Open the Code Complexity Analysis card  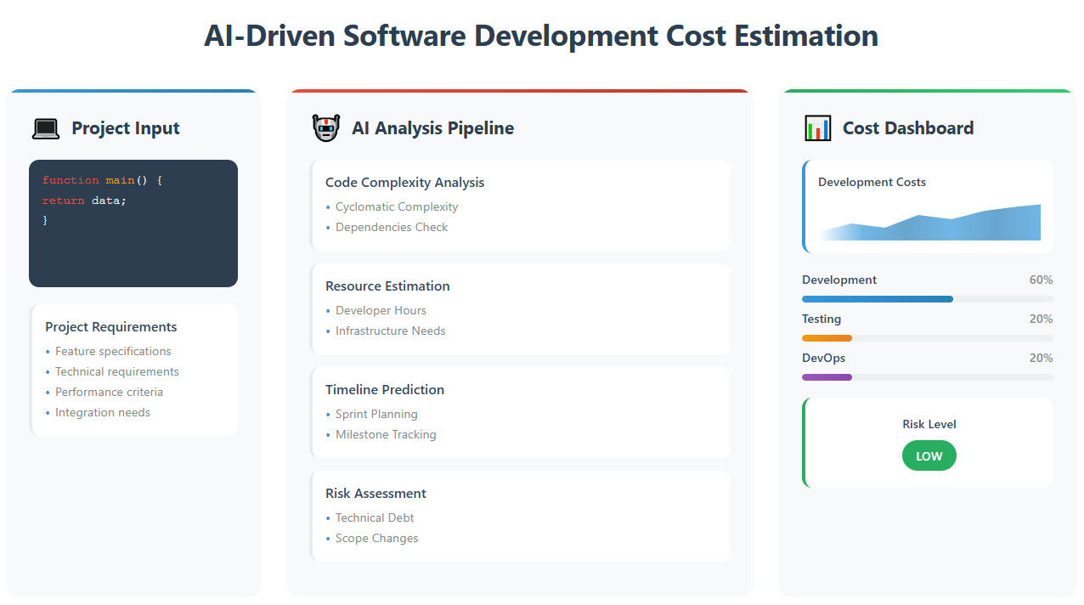coord(520,205)
